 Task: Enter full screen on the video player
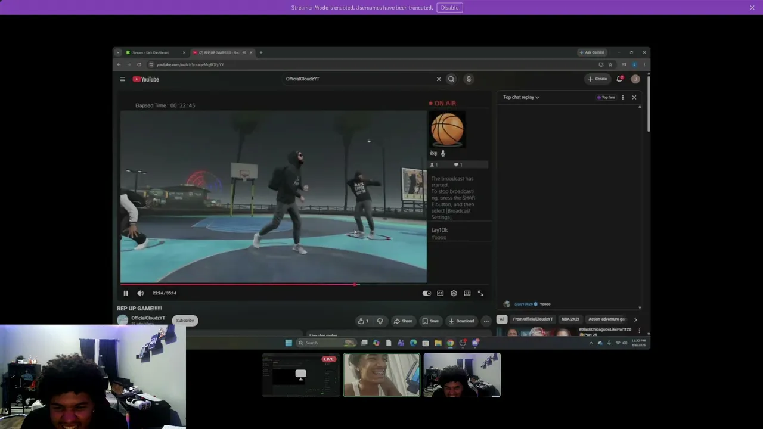[x=480, y=293]
